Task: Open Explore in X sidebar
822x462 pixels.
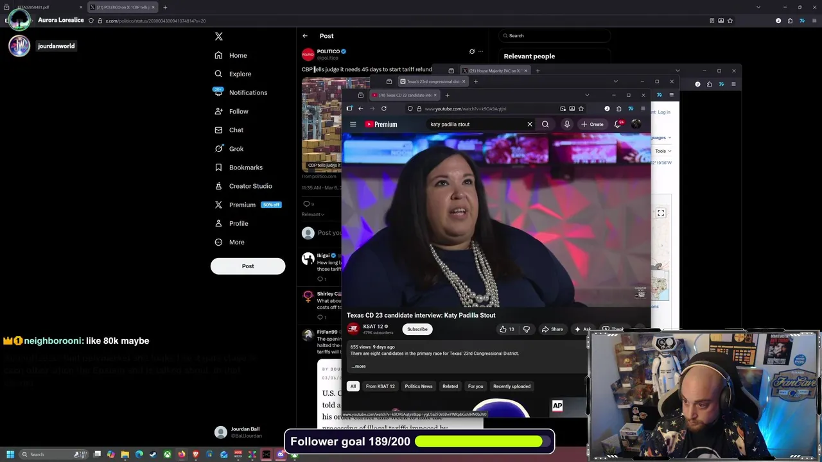Action: 233,74
